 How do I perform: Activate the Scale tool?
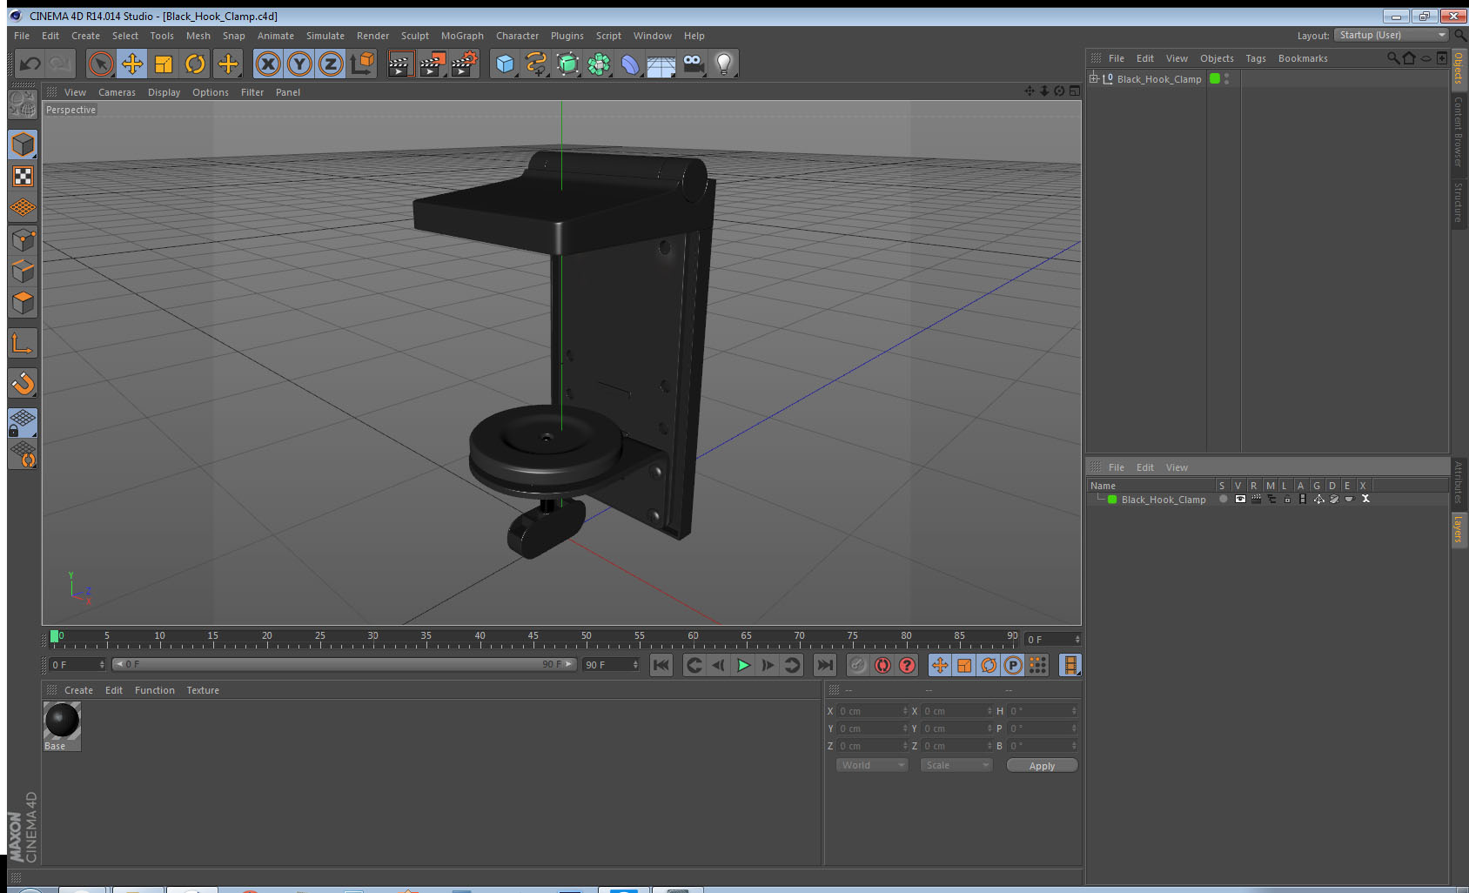click(x=164, y=64)
